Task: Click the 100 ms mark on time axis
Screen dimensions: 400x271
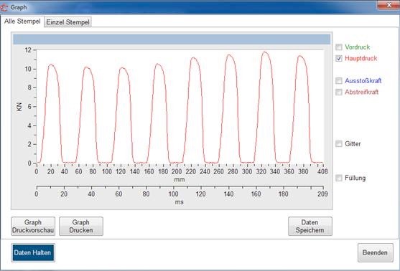Action: click(x=174, y=194)
